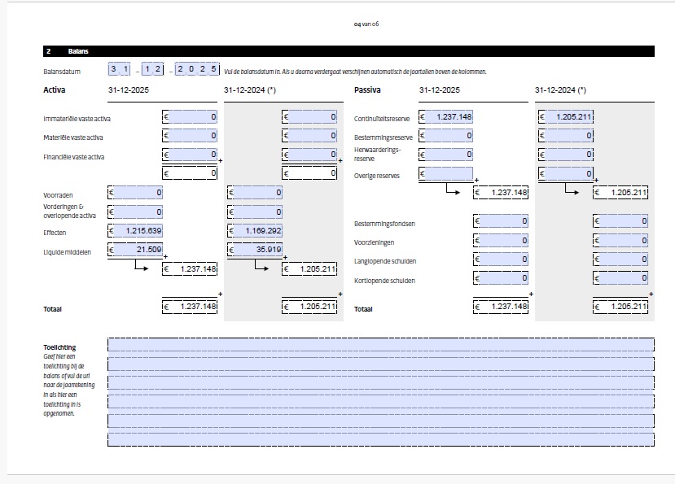Select Liquide middelen field showing 21.509
The width and height of the screenshot is (675, 484).
[x=135, y=250]
